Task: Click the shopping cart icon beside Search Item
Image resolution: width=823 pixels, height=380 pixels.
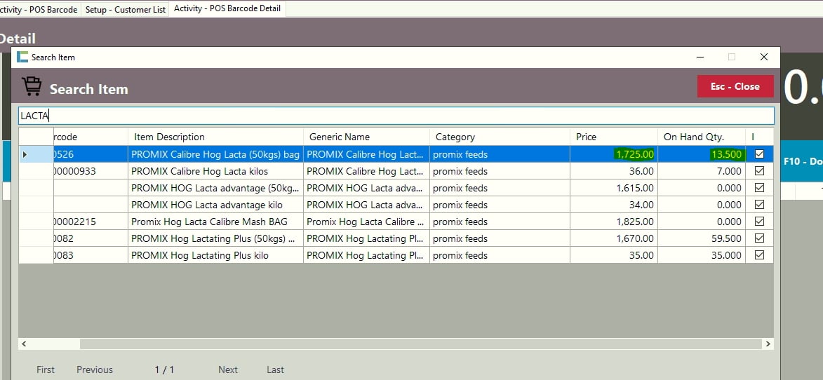Action: point(32,86)
